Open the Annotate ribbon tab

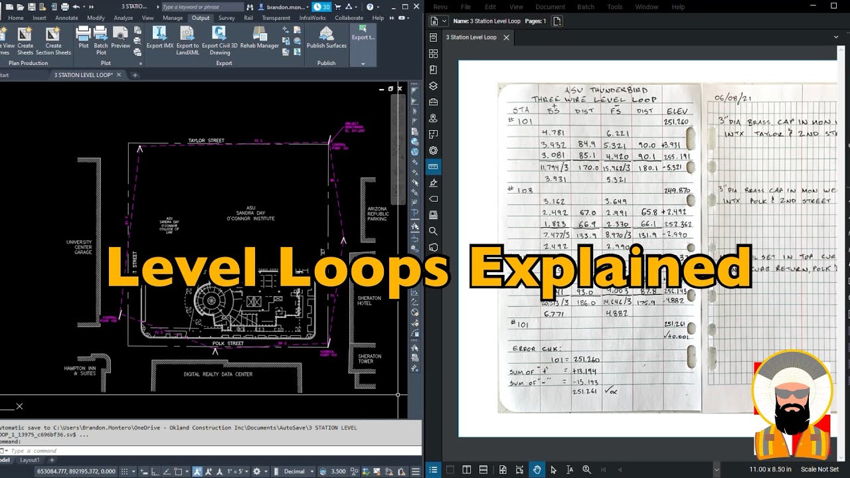click(x=66, y=18)
